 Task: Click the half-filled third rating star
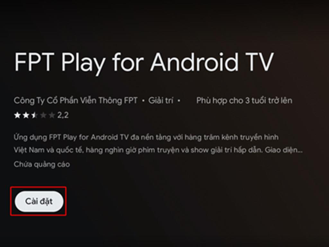(x=34, y=115)
